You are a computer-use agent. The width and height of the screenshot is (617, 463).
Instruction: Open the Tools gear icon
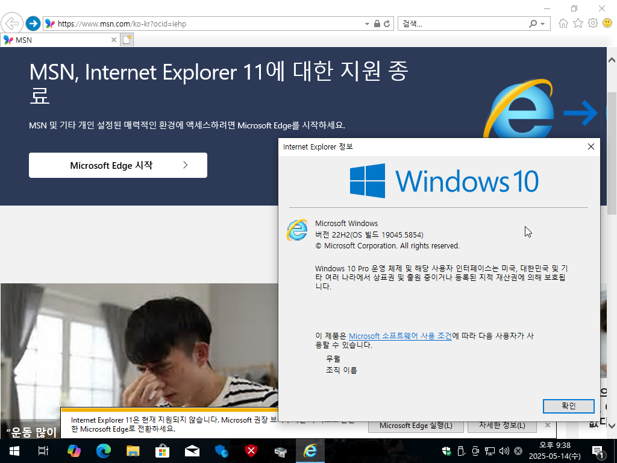pos(593,24)
